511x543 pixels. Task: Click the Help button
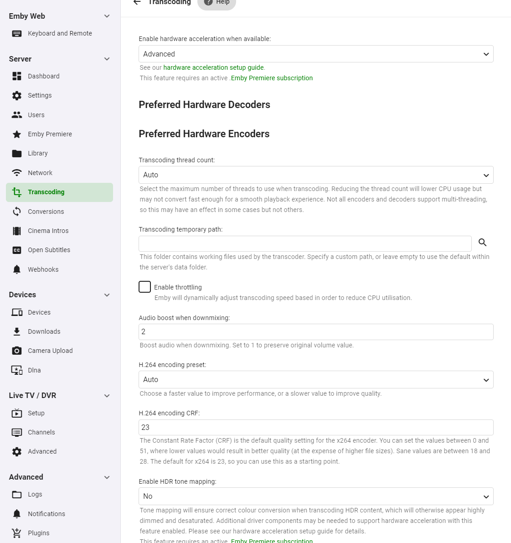(217, 3)
